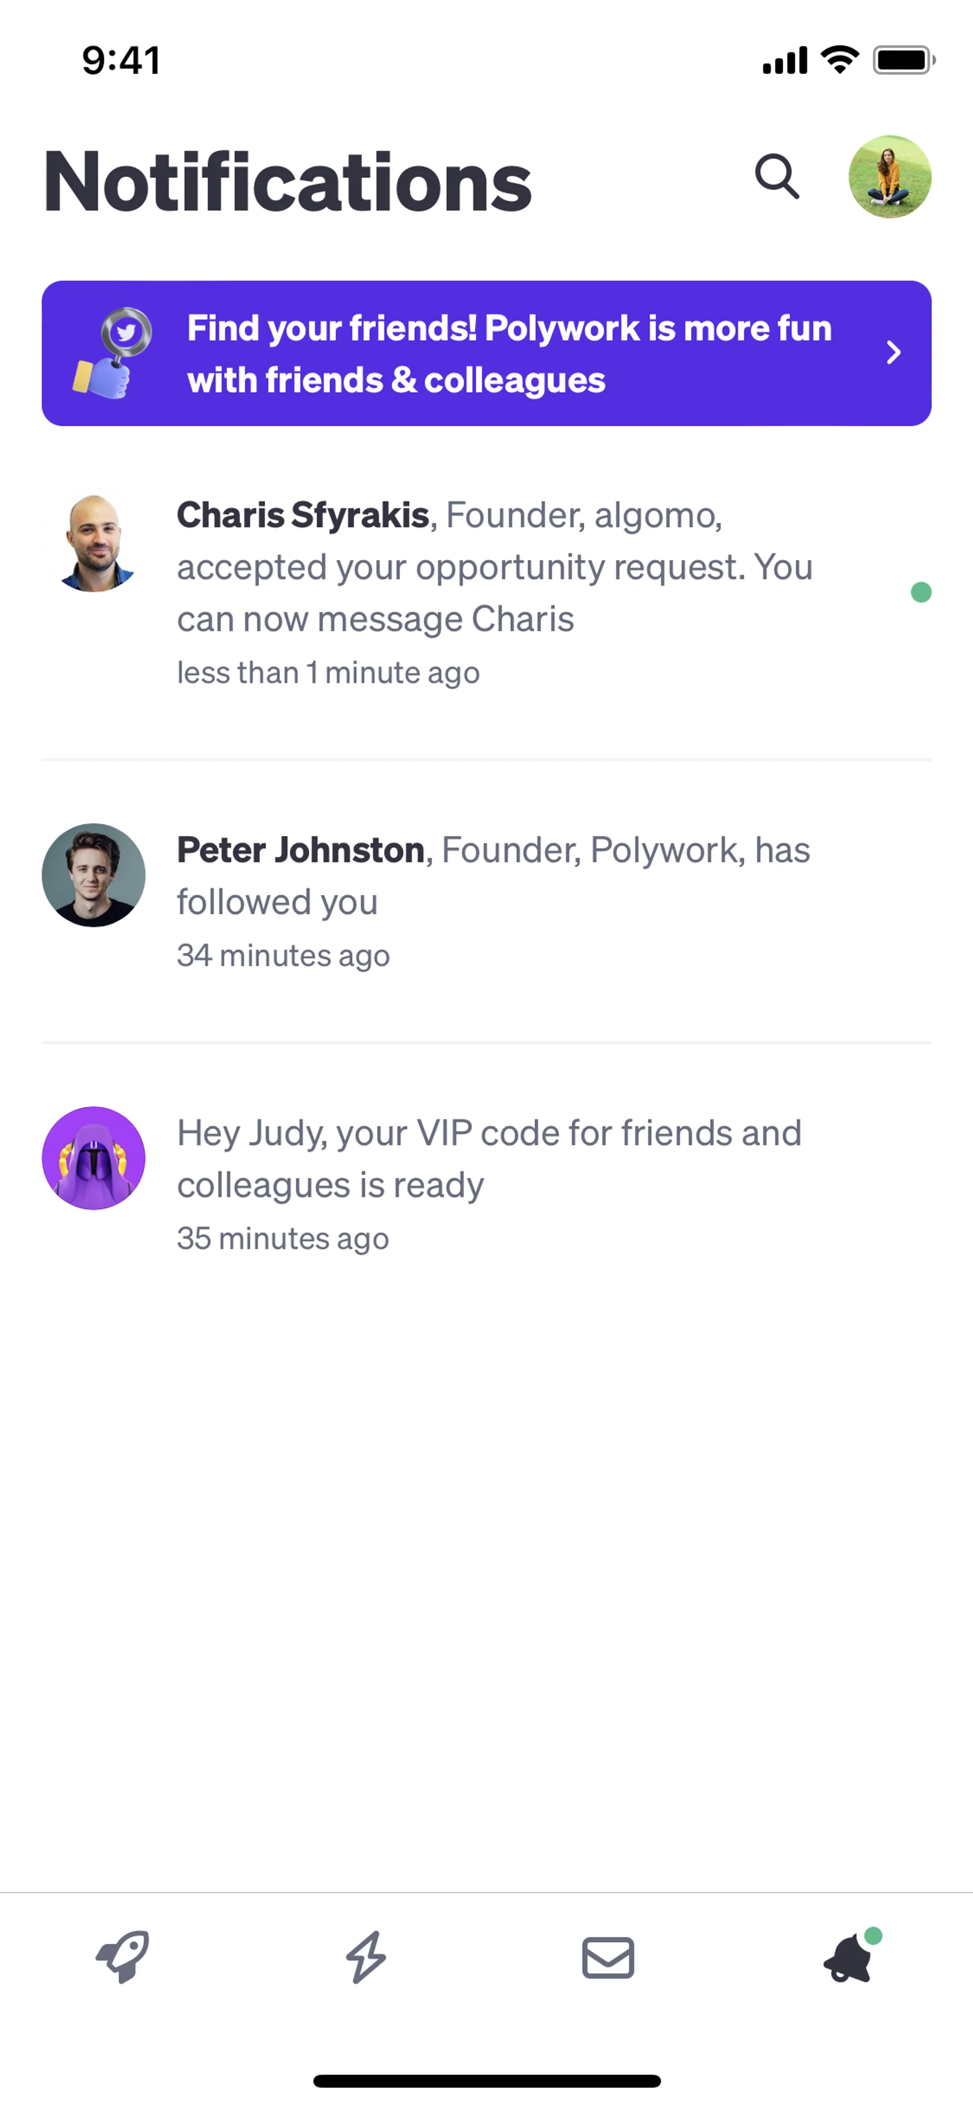Click the green unread dot on Charis notification

[921, 592]
